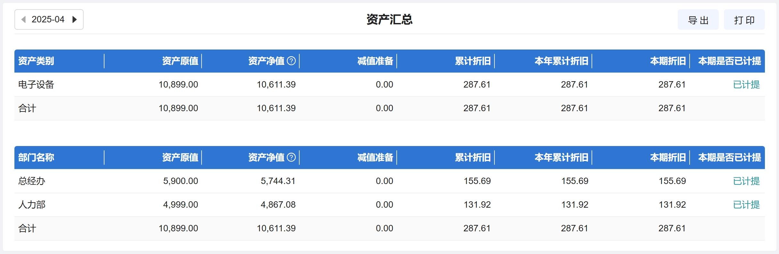779x254 pixels.
Task: Open 已计提 link for 总经办 row
Action: (x=746, y=181)
